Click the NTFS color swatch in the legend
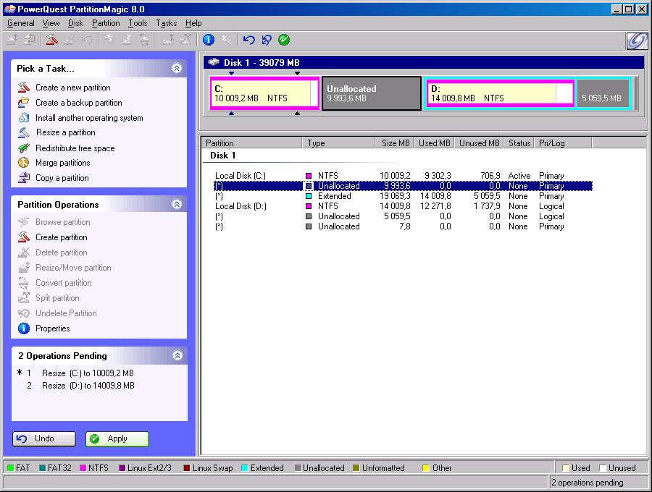652x492 pixels. click(83, 468)
